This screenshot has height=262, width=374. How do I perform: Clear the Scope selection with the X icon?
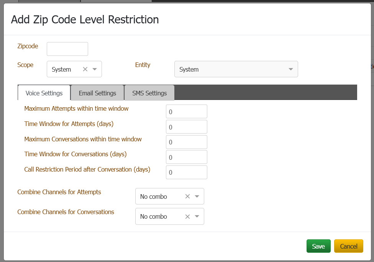pyautogui.click(x=85, y=69)
